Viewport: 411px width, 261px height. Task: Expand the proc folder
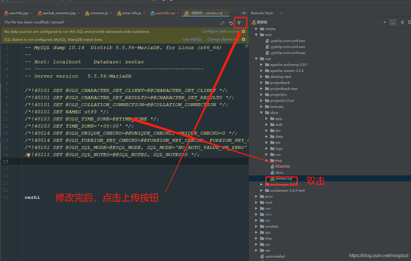pyautogui.click(x=256, y=197)
